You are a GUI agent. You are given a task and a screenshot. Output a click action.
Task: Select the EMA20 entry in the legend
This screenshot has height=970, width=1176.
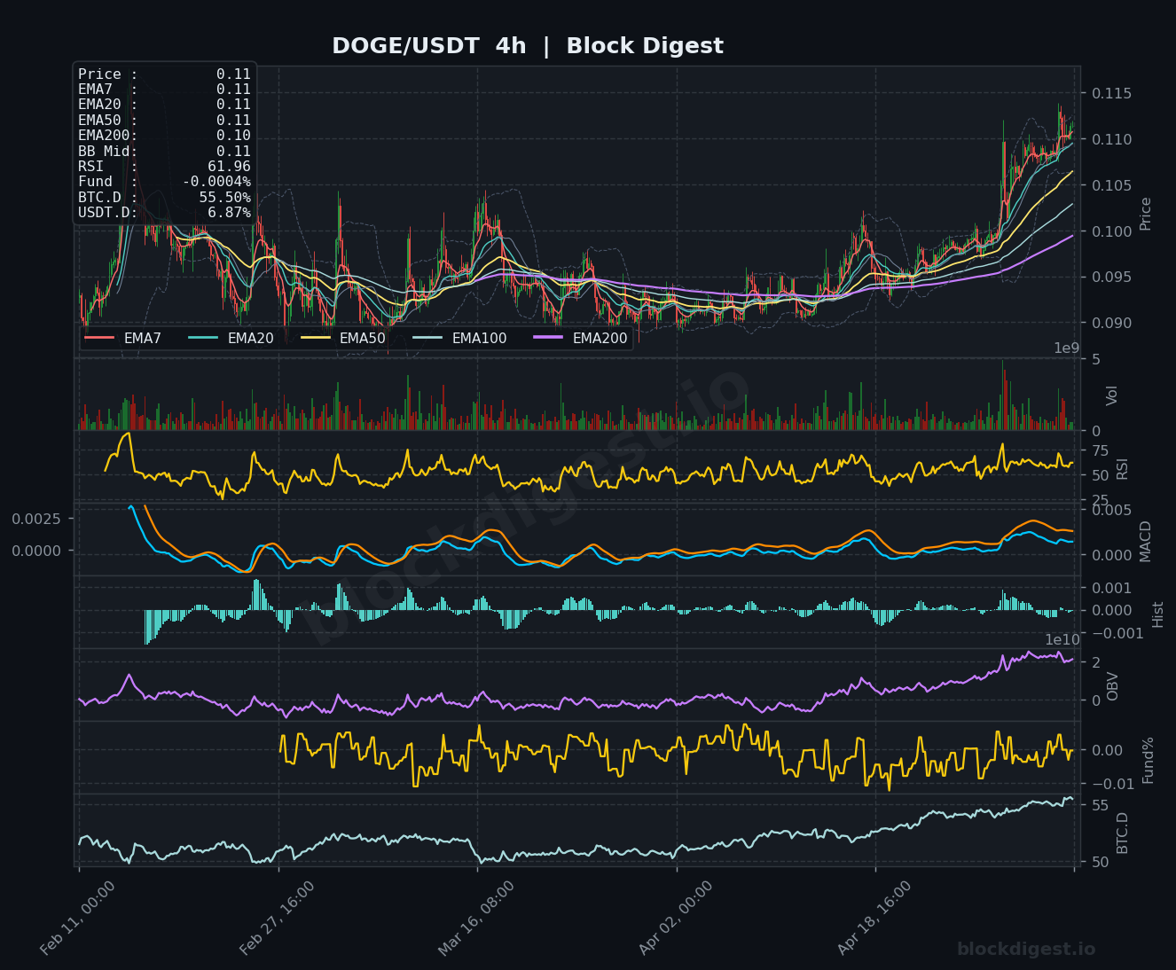coord(231,338)
